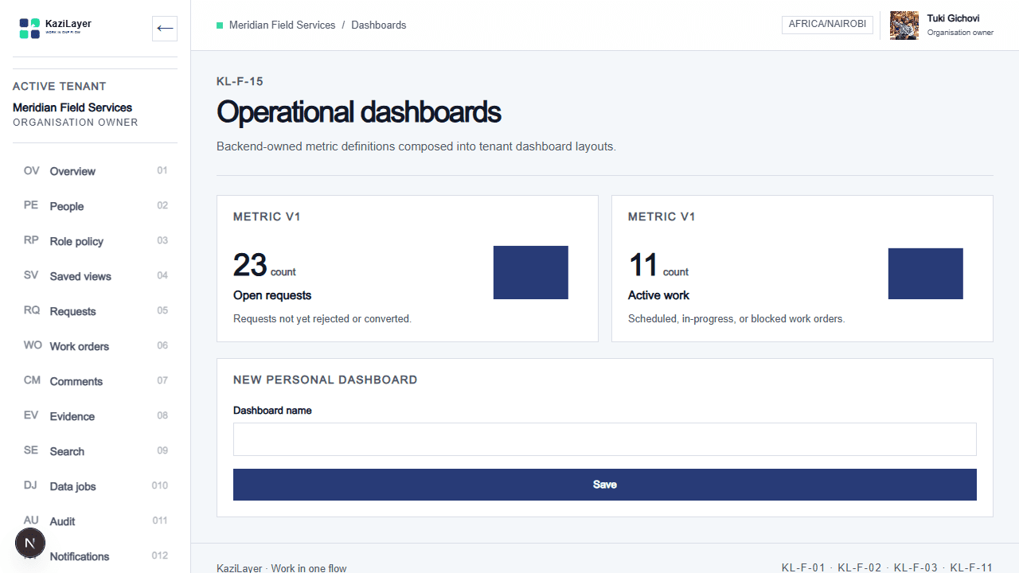Viewport: 1019px width, 573px height.
Task: Select Search in the sidebar
Action: (96, 451)
